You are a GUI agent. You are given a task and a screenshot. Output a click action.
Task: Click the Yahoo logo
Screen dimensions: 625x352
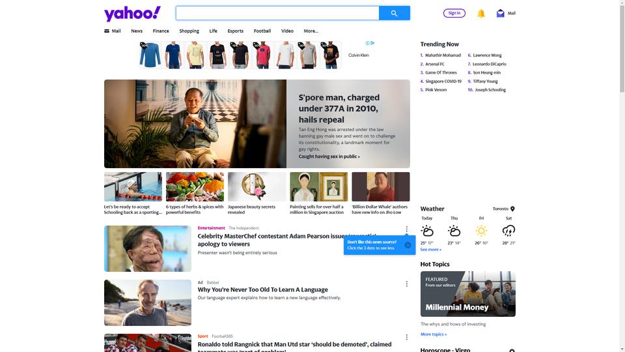132,14
